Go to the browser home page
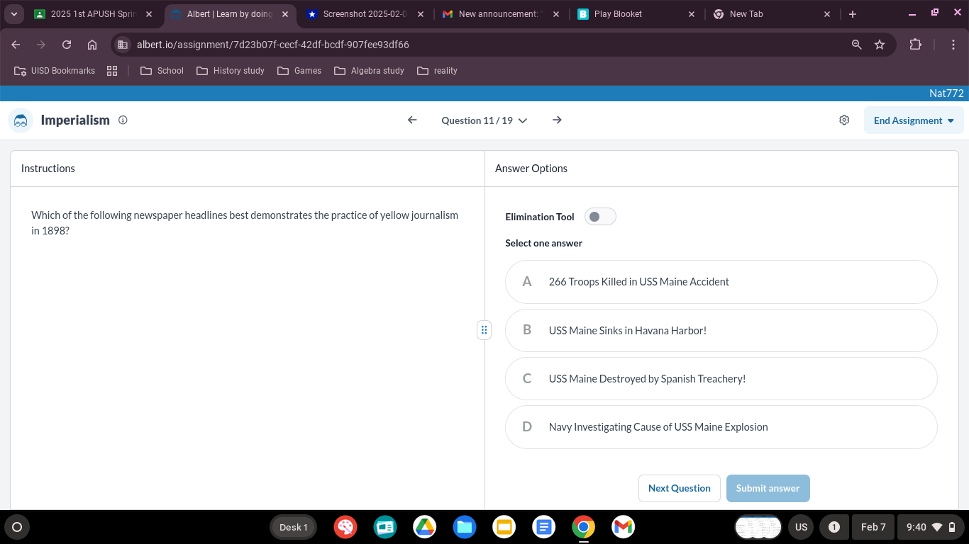 click(x=92, y=45)
